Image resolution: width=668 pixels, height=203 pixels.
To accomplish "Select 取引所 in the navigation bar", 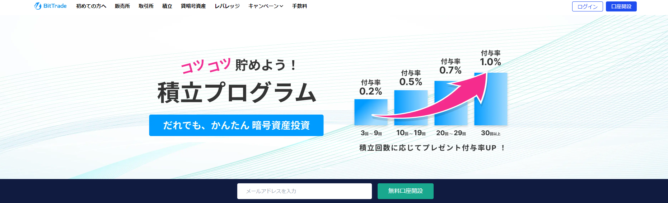I will click(x=146, y=6).
